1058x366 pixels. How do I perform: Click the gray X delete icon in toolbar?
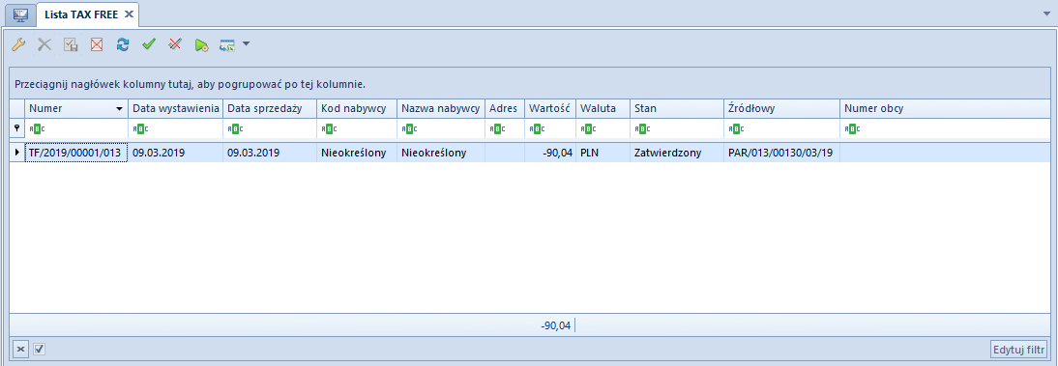point(44,44)
